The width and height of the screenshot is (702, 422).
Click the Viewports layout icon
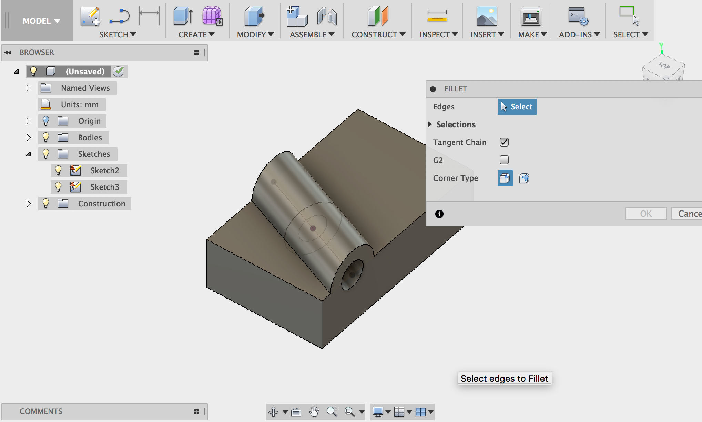(x=420, y=412)
